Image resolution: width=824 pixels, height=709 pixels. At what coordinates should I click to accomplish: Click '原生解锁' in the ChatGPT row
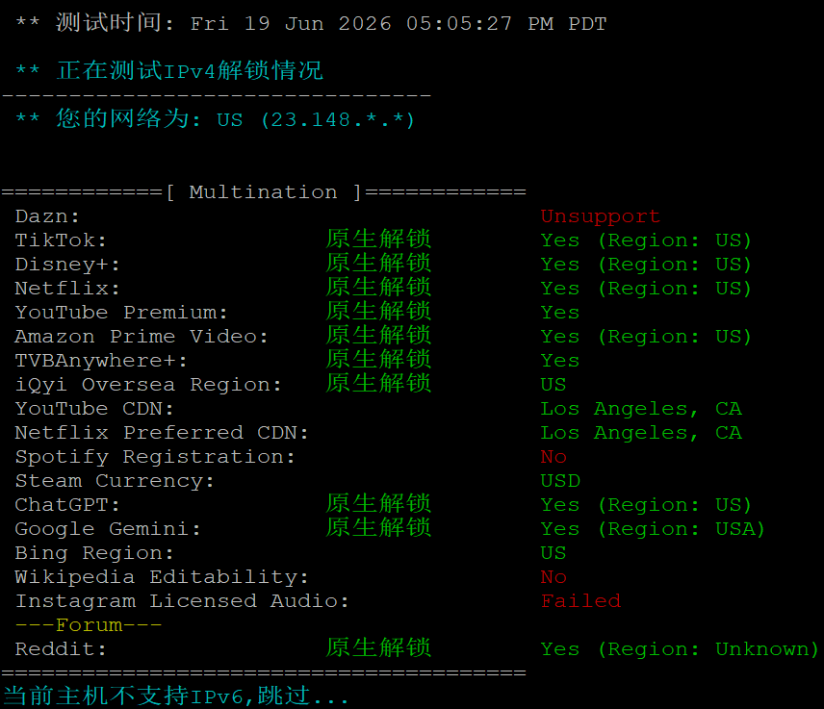tap(378, 504)
